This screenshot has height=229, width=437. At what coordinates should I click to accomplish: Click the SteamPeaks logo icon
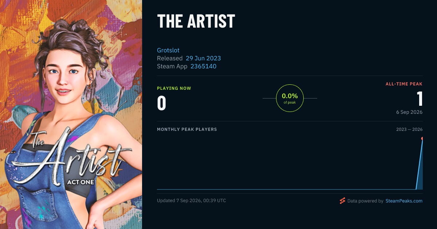point(342,201)
